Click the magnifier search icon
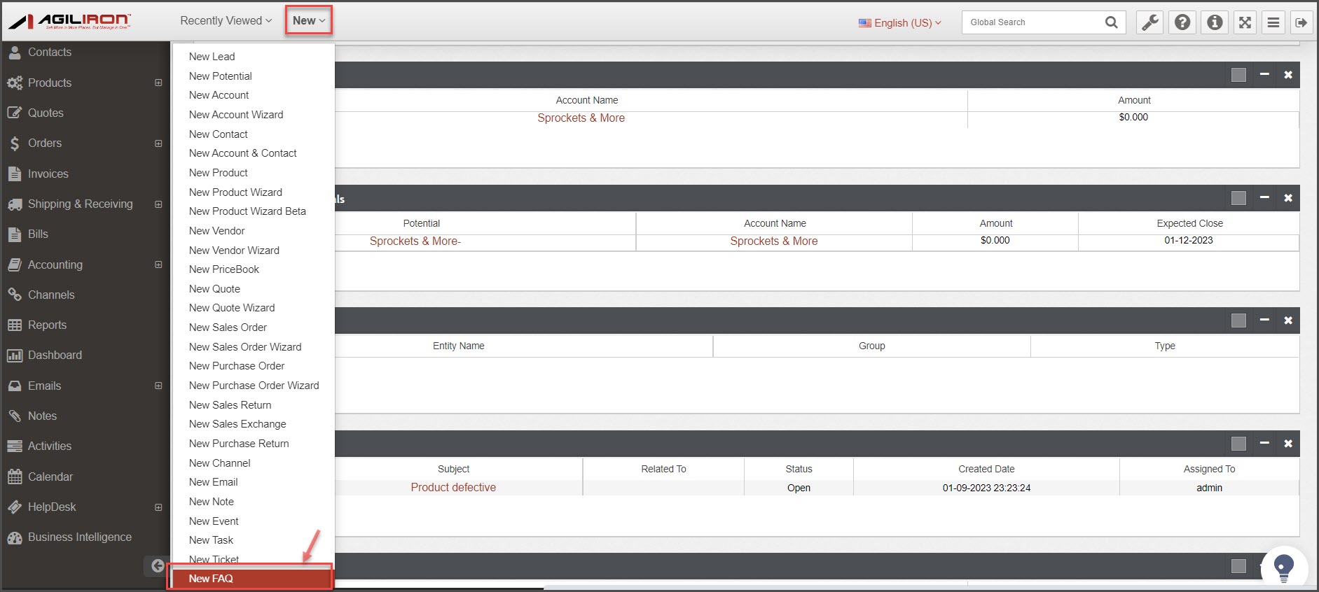Screen dimensions: 1319x592 (x=1111, y=22)
